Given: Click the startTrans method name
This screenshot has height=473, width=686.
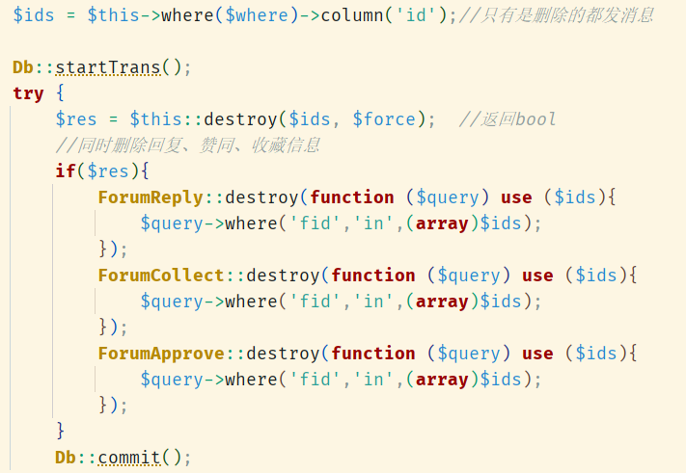Looking at the screenshot, I should pos(108,67).
